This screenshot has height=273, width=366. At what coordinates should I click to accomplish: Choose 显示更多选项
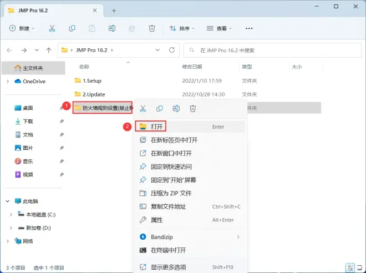point(190,267)
